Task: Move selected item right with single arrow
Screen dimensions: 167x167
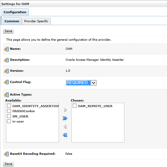Action: [65, 110]
